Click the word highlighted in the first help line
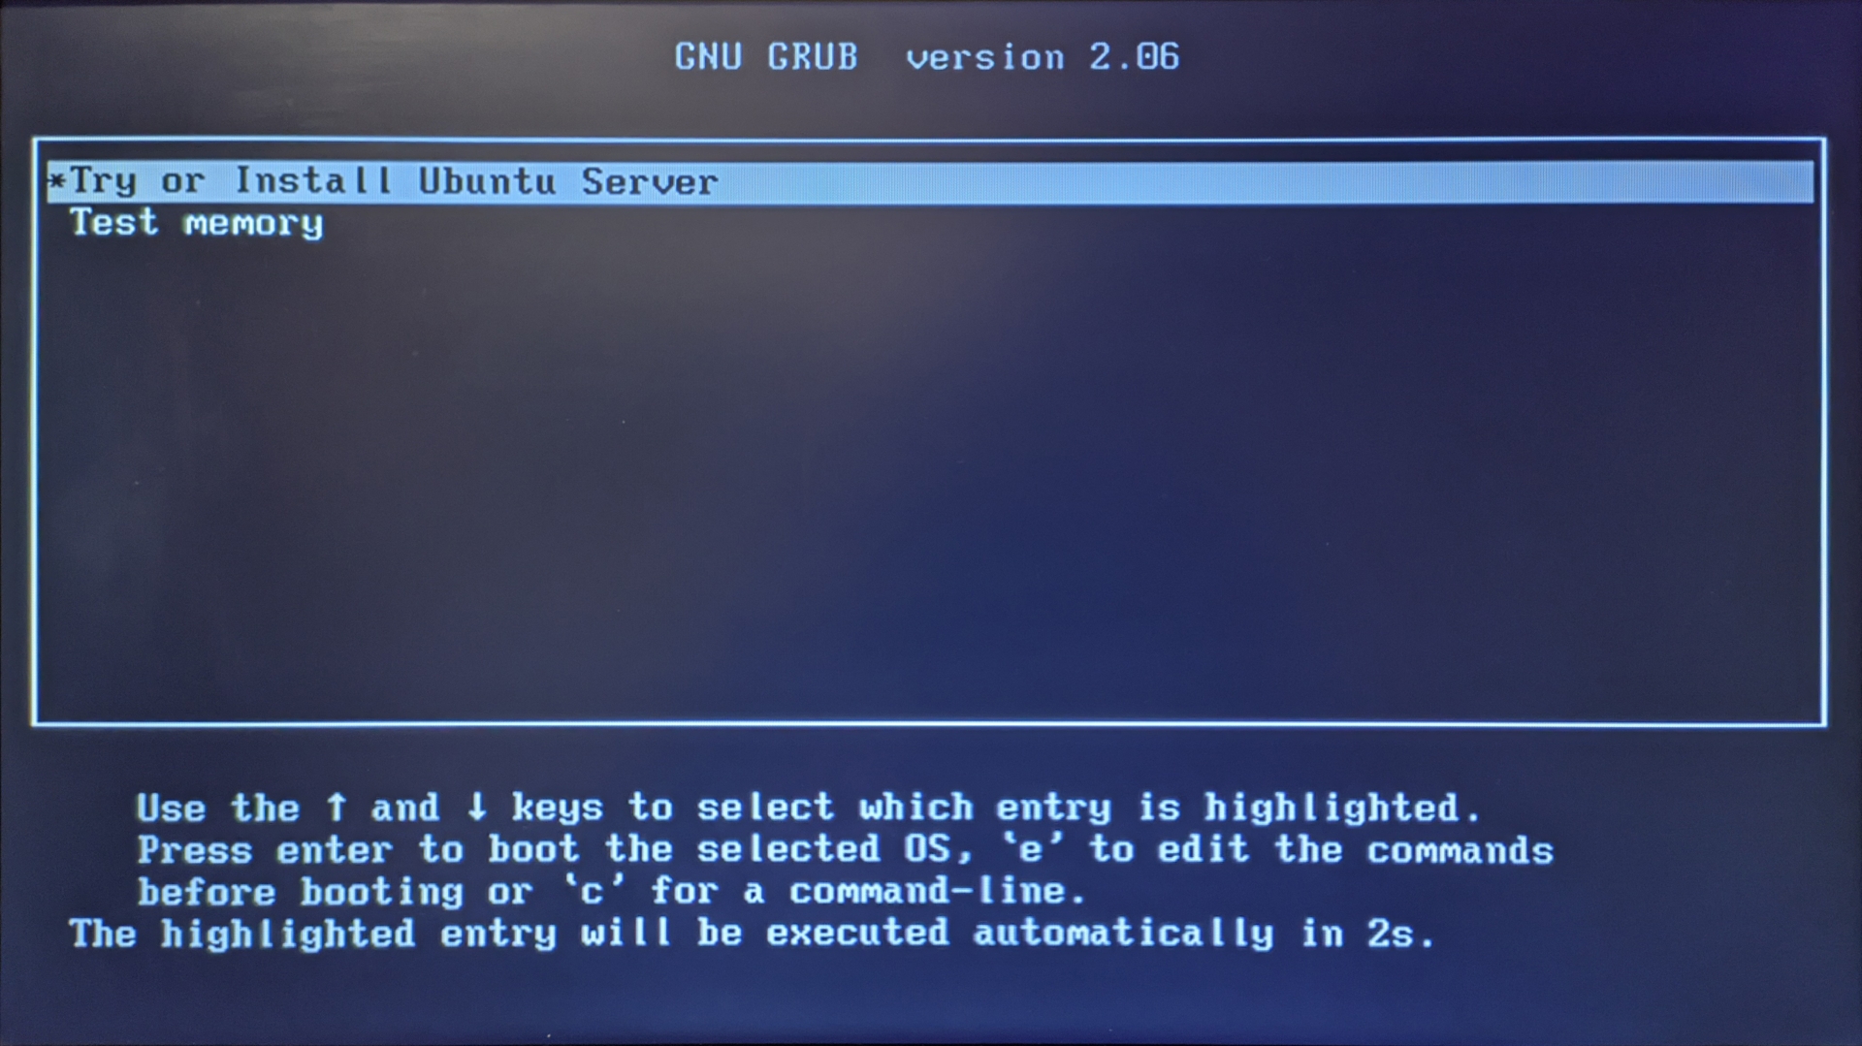This screenshot has width=1862, height=1046. 1331,808
